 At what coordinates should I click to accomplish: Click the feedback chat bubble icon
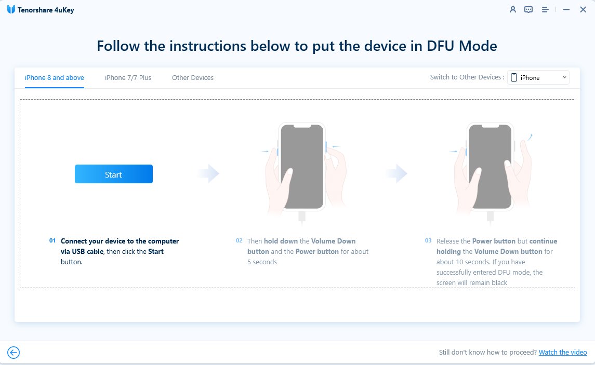[x=528, y=9]
